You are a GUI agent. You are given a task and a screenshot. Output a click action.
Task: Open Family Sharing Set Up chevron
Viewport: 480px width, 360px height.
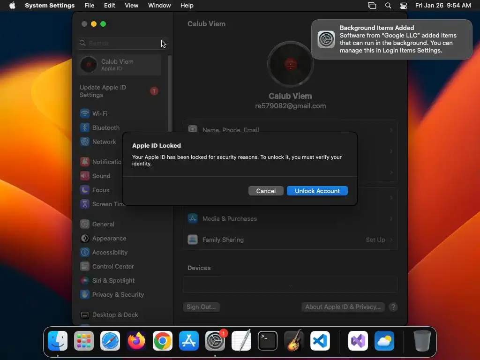pyautogui.click(x=391, y=240)
